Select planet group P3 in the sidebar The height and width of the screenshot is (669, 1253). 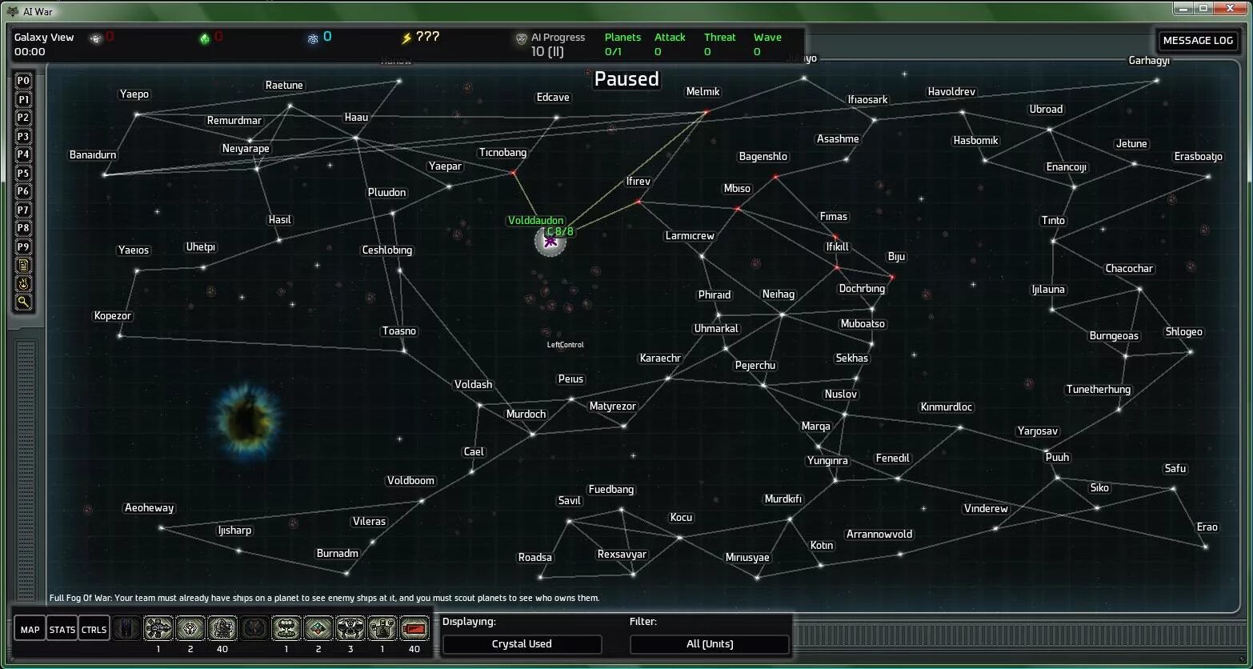pyautogui.click(x=23, y=136)
